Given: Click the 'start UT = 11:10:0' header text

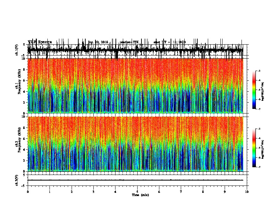Looking at the screenshot, I should 170,42.
